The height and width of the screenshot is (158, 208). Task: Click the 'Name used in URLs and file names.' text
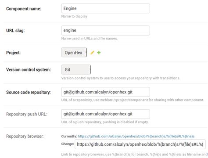[90, 38]
